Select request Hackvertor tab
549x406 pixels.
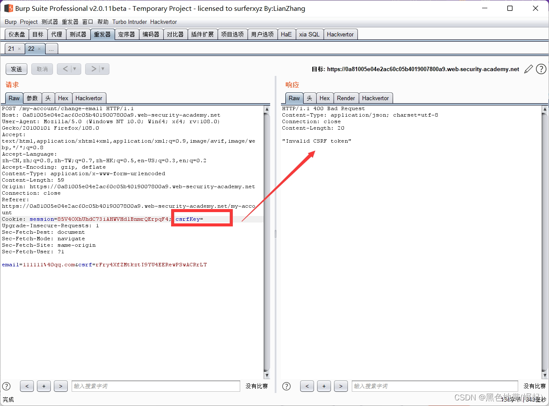(x=89, y=98)
